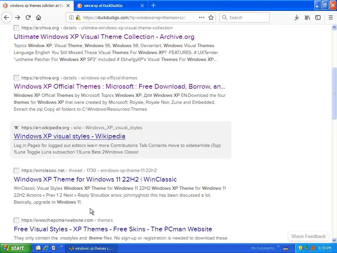Open Windows XP Official Themes Microsoft result
Screen dimensions: 337x253
(119, 87)
